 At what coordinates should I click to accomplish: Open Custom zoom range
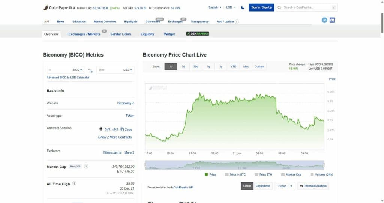[259, 67]
